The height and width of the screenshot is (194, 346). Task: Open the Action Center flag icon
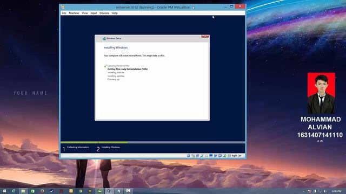tap(309, 191)
